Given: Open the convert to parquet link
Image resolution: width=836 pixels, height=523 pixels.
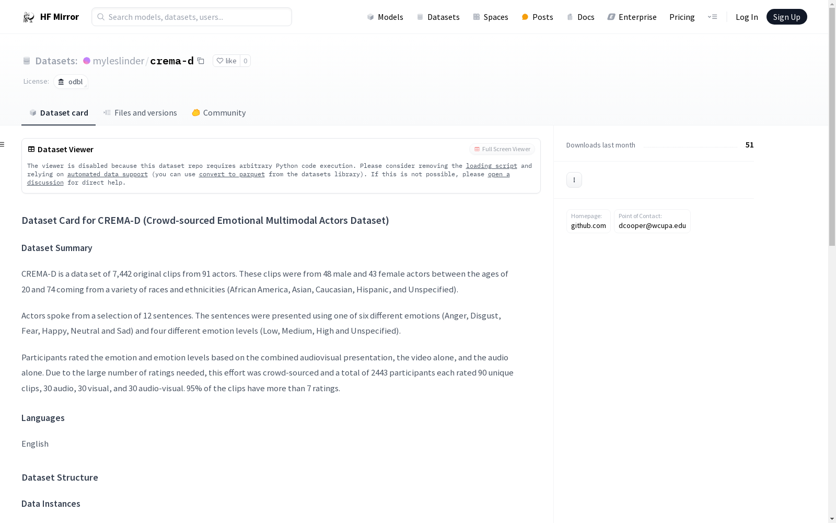Looking at the screenshot, I should coord(231,174).
